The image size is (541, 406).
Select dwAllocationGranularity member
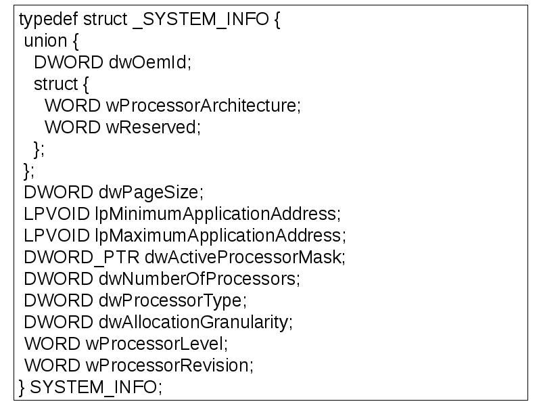click(195, 322)
